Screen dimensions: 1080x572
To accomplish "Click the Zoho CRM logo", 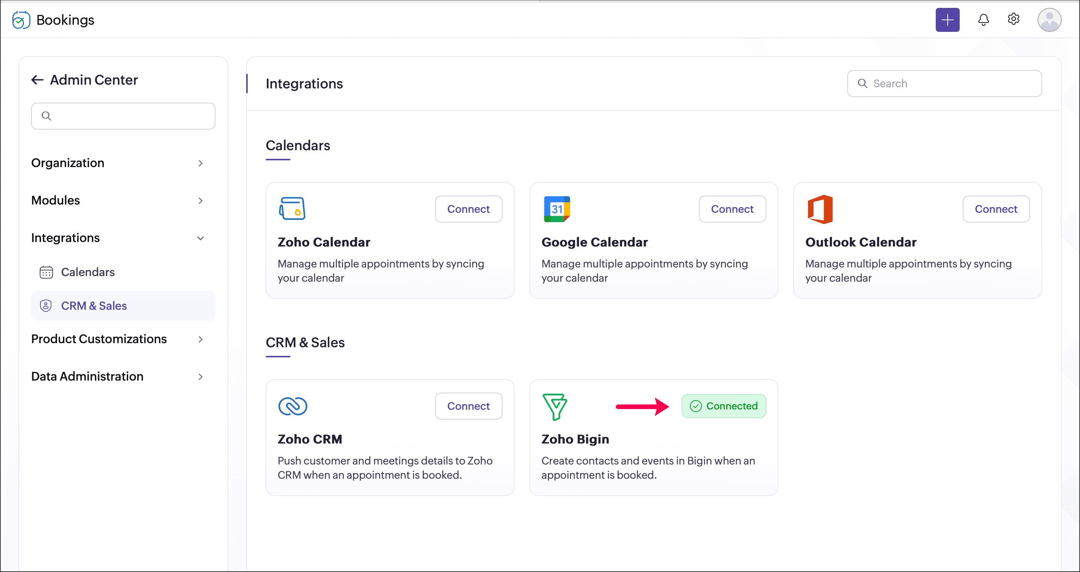I will [293, 406].
